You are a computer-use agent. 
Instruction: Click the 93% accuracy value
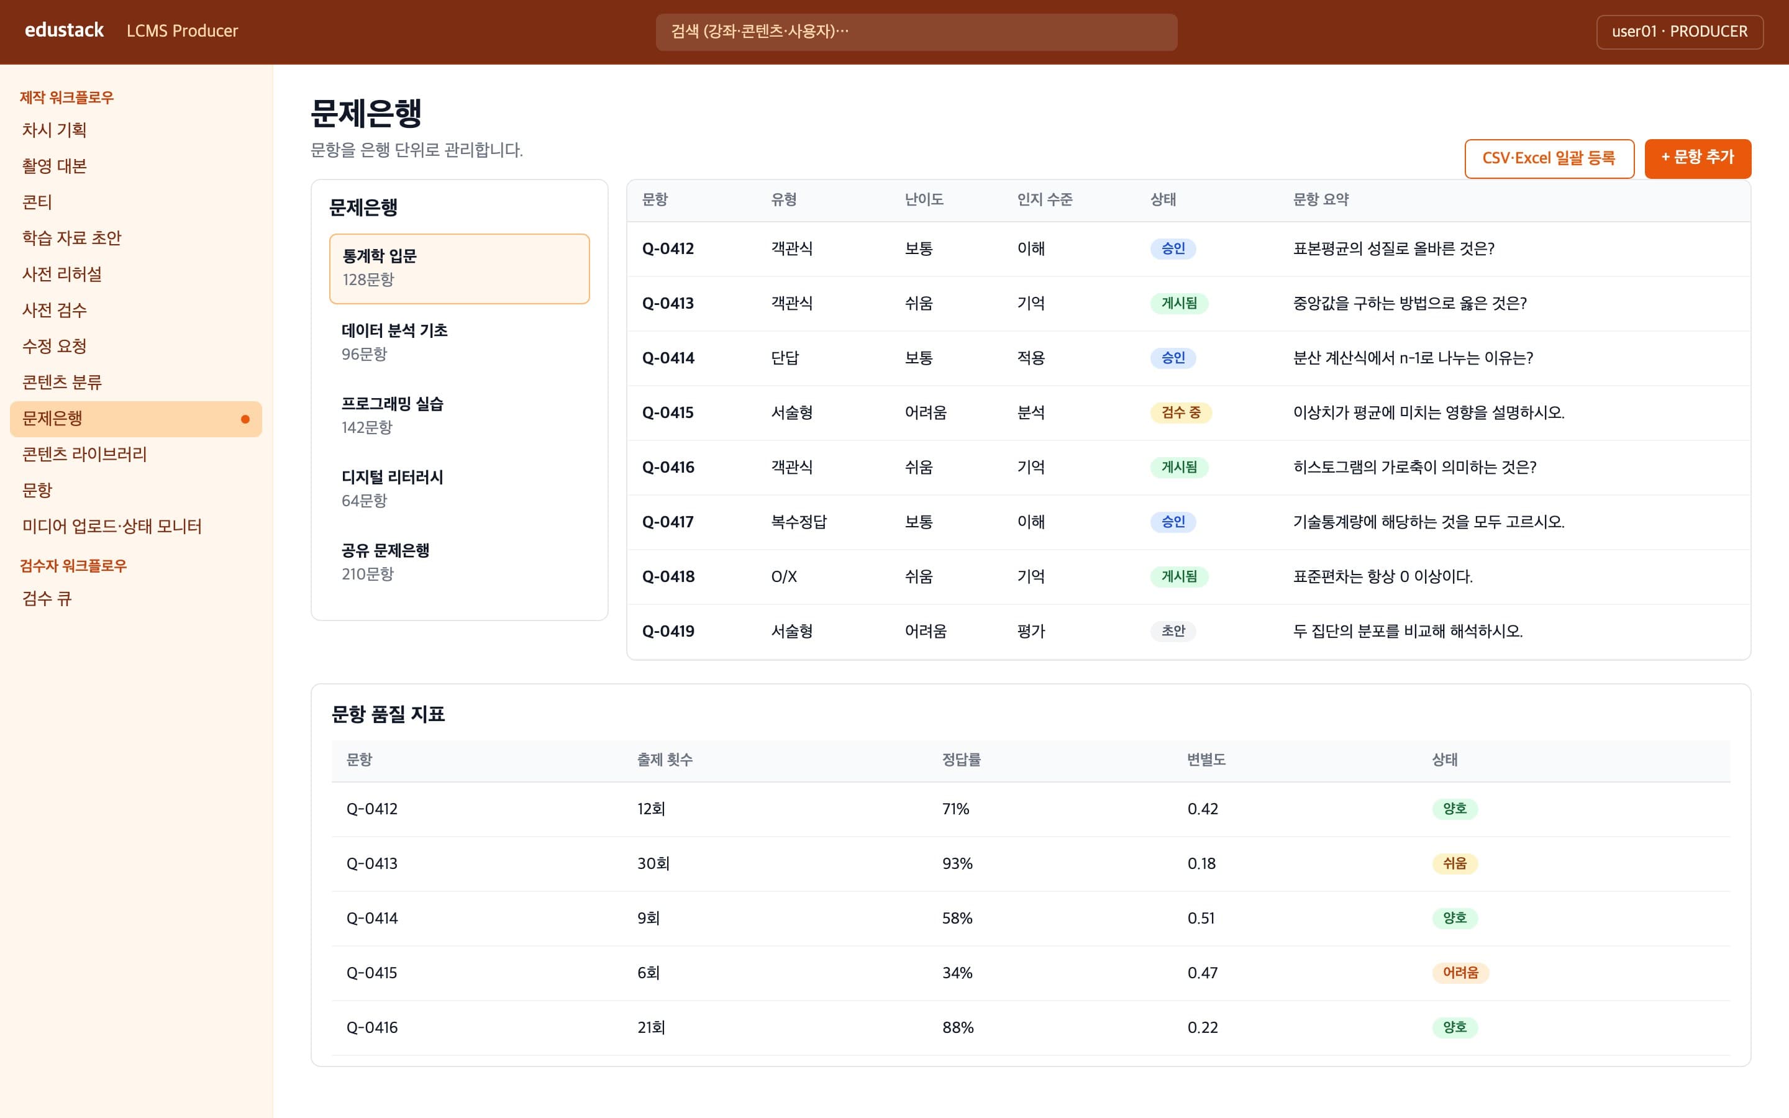(x=957, y=863)
